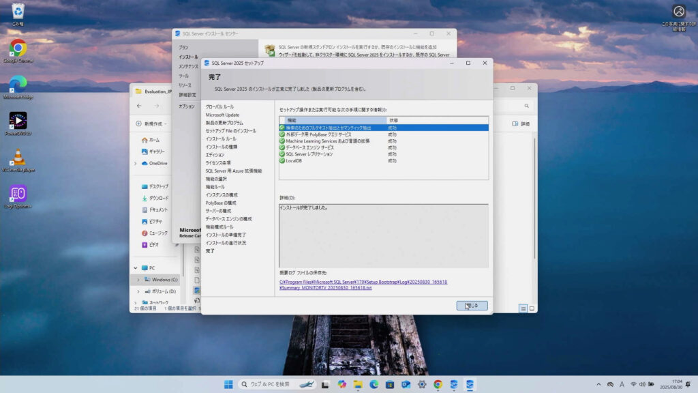Viewport: 698px width, 393px height.
Task: Click the グローバル ルール step in setup sidebar
Action: [219, 107]
